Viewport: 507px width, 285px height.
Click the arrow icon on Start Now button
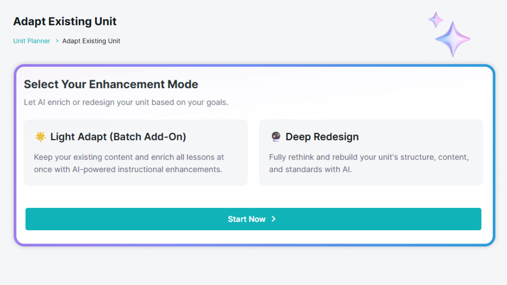point(274,219)
